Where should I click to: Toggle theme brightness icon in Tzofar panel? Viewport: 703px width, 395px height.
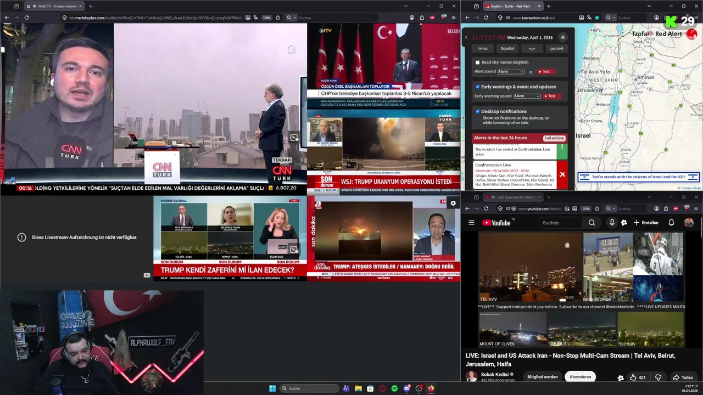(562, 37)
